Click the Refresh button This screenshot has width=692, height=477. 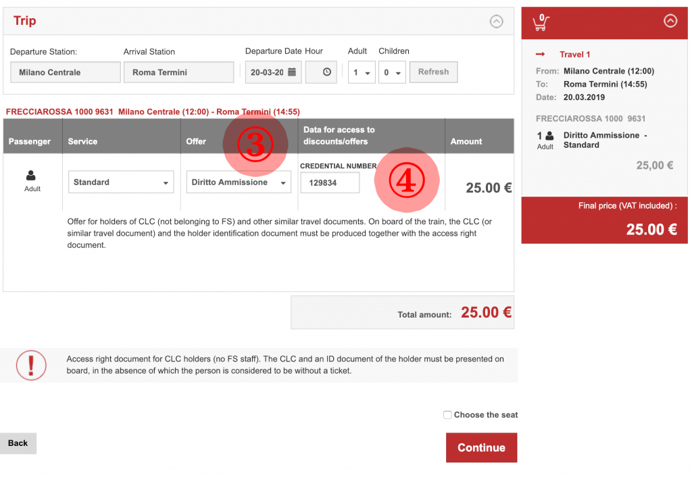click(x=433, y=72)
